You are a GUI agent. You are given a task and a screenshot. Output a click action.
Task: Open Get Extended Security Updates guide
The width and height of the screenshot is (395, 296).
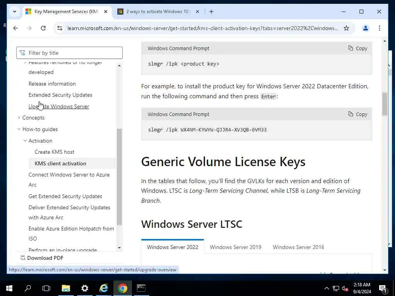pyautogui.click(x=65, y=196)
